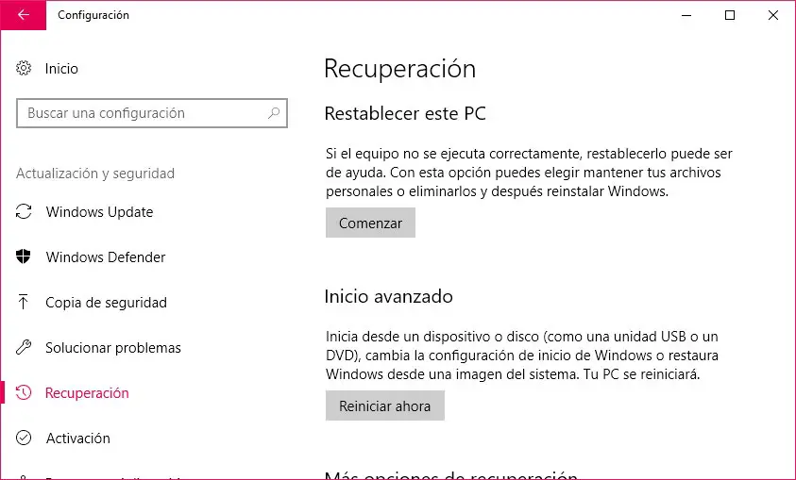Select Activación in the sidebar
Screen dimensions: 796x480
[x=78, y=439]
